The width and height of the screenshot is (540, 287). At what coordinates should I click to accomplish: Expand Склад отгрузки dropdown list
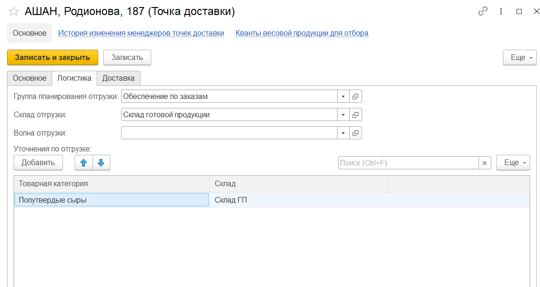[x=343, y=115]
